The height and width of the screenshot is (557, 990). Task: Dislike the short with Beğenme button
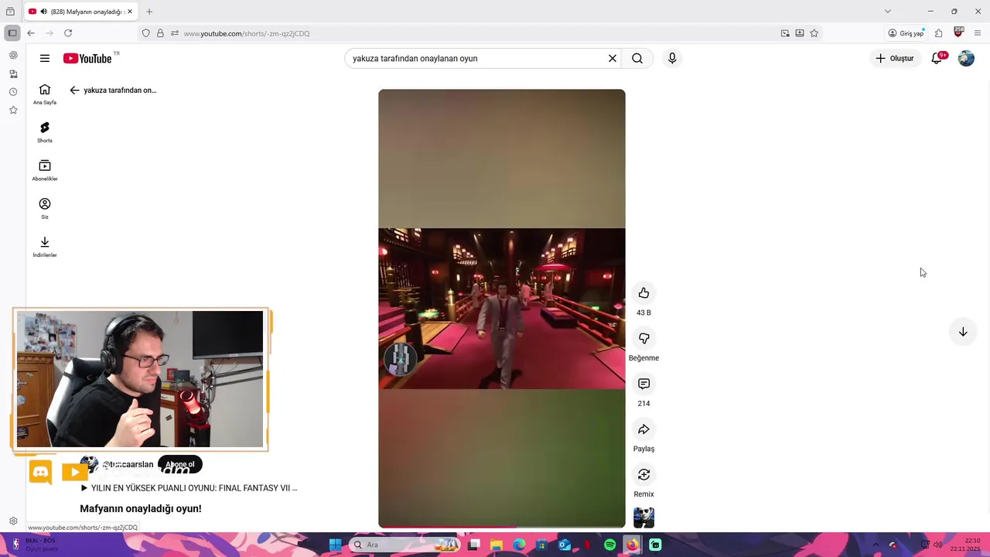(x=643, y=338)
